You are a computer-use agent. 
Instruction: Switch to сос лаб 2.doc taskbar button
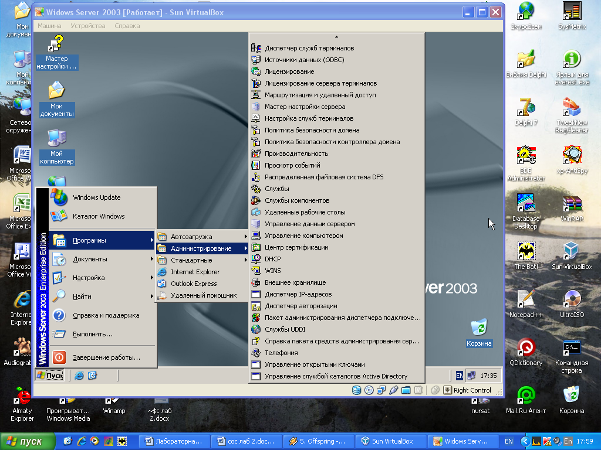(247, 441)
